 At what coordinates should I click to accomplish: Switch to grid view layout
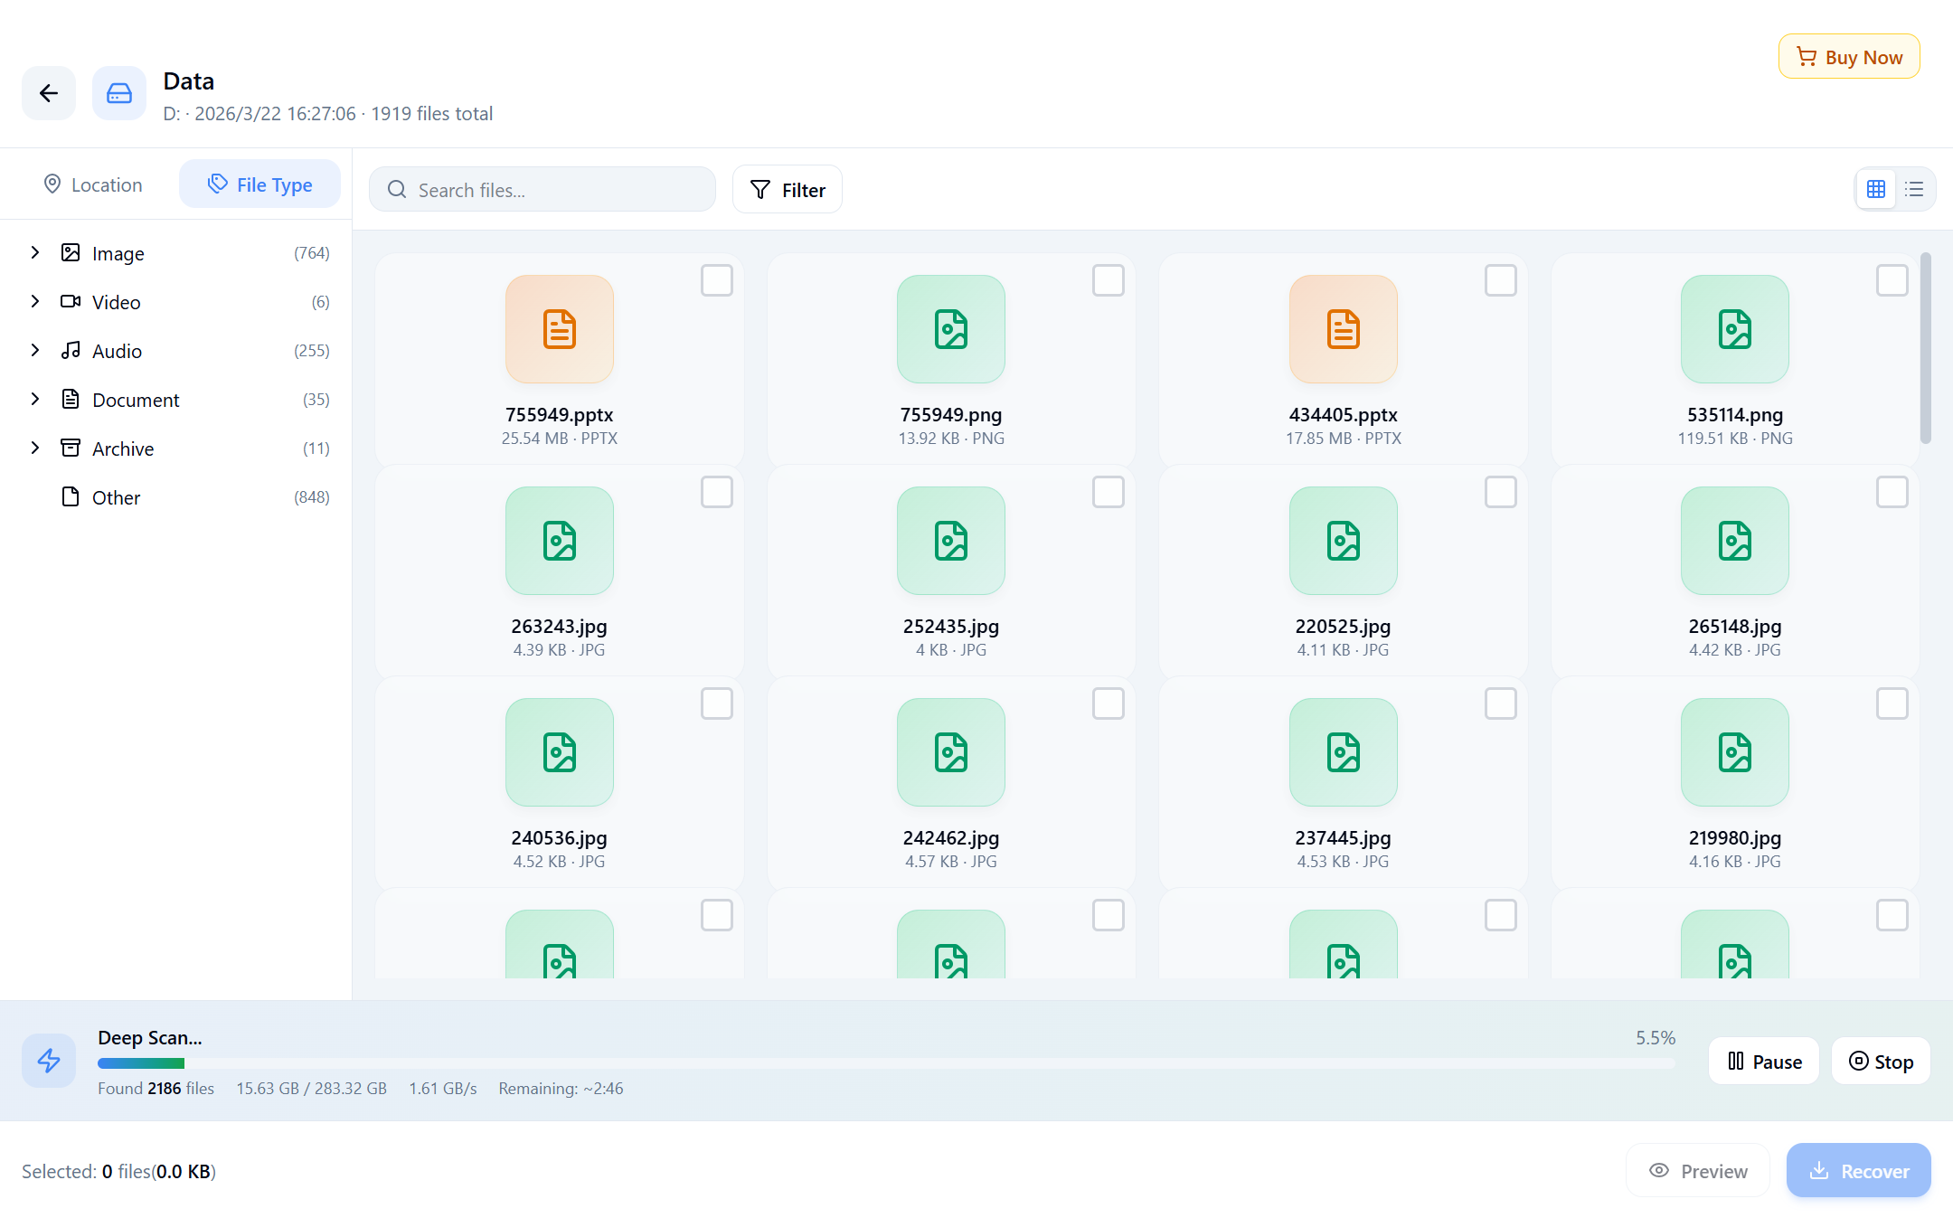coord(1876,189)
